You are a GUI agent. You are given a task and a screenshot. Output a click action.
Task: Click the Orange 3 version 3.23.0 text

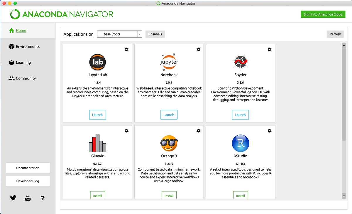coord(169,164)
